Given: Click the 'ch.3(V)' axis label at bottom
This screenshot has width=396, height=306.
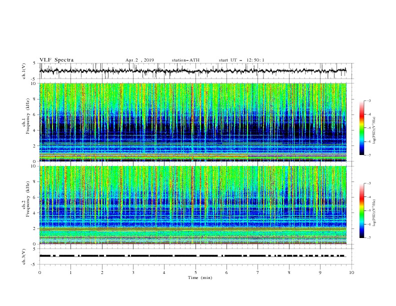Looking at the screenshot, I should [x=24, y=256].
